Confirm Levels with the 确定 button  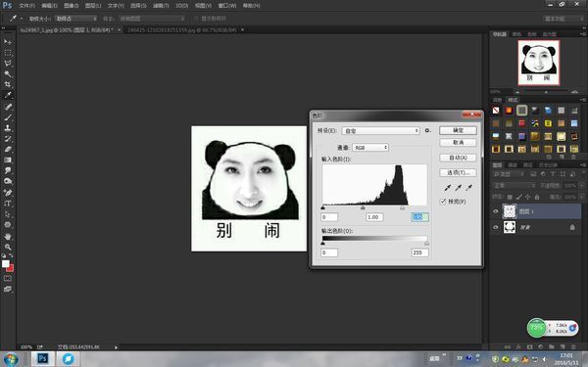click(458, 130)
